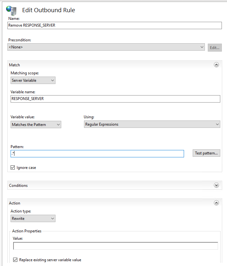Click the Action section header bar
227x266 pixels.
115,203
